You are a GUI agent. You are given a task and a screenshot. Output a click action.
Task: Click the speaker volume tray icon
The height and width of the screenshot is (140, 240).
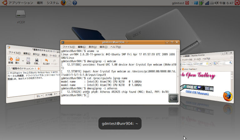point(216,3)
